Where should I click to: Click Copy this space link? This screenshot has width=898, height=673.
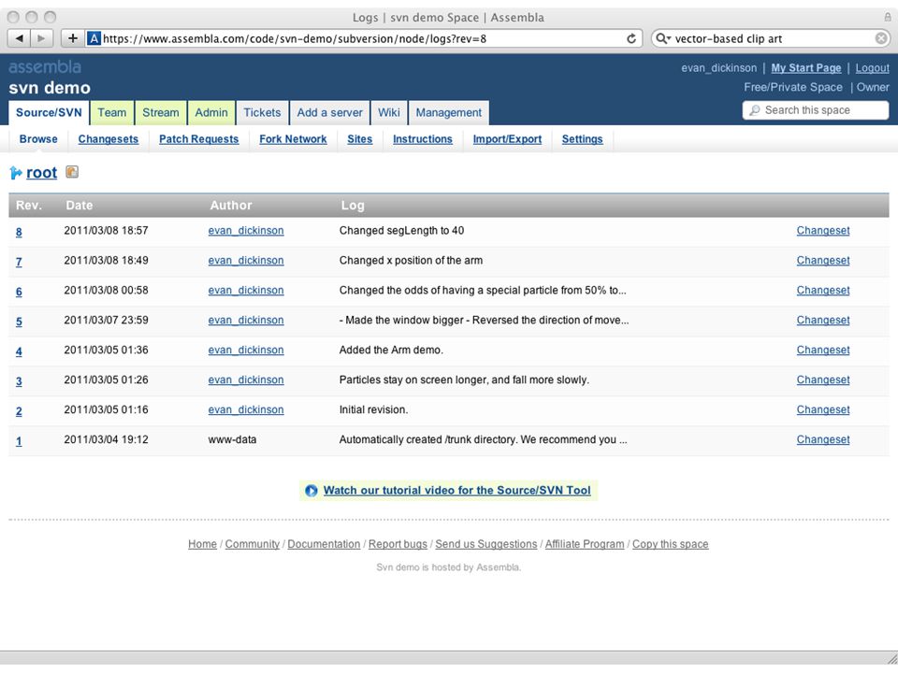pos(670,544)
